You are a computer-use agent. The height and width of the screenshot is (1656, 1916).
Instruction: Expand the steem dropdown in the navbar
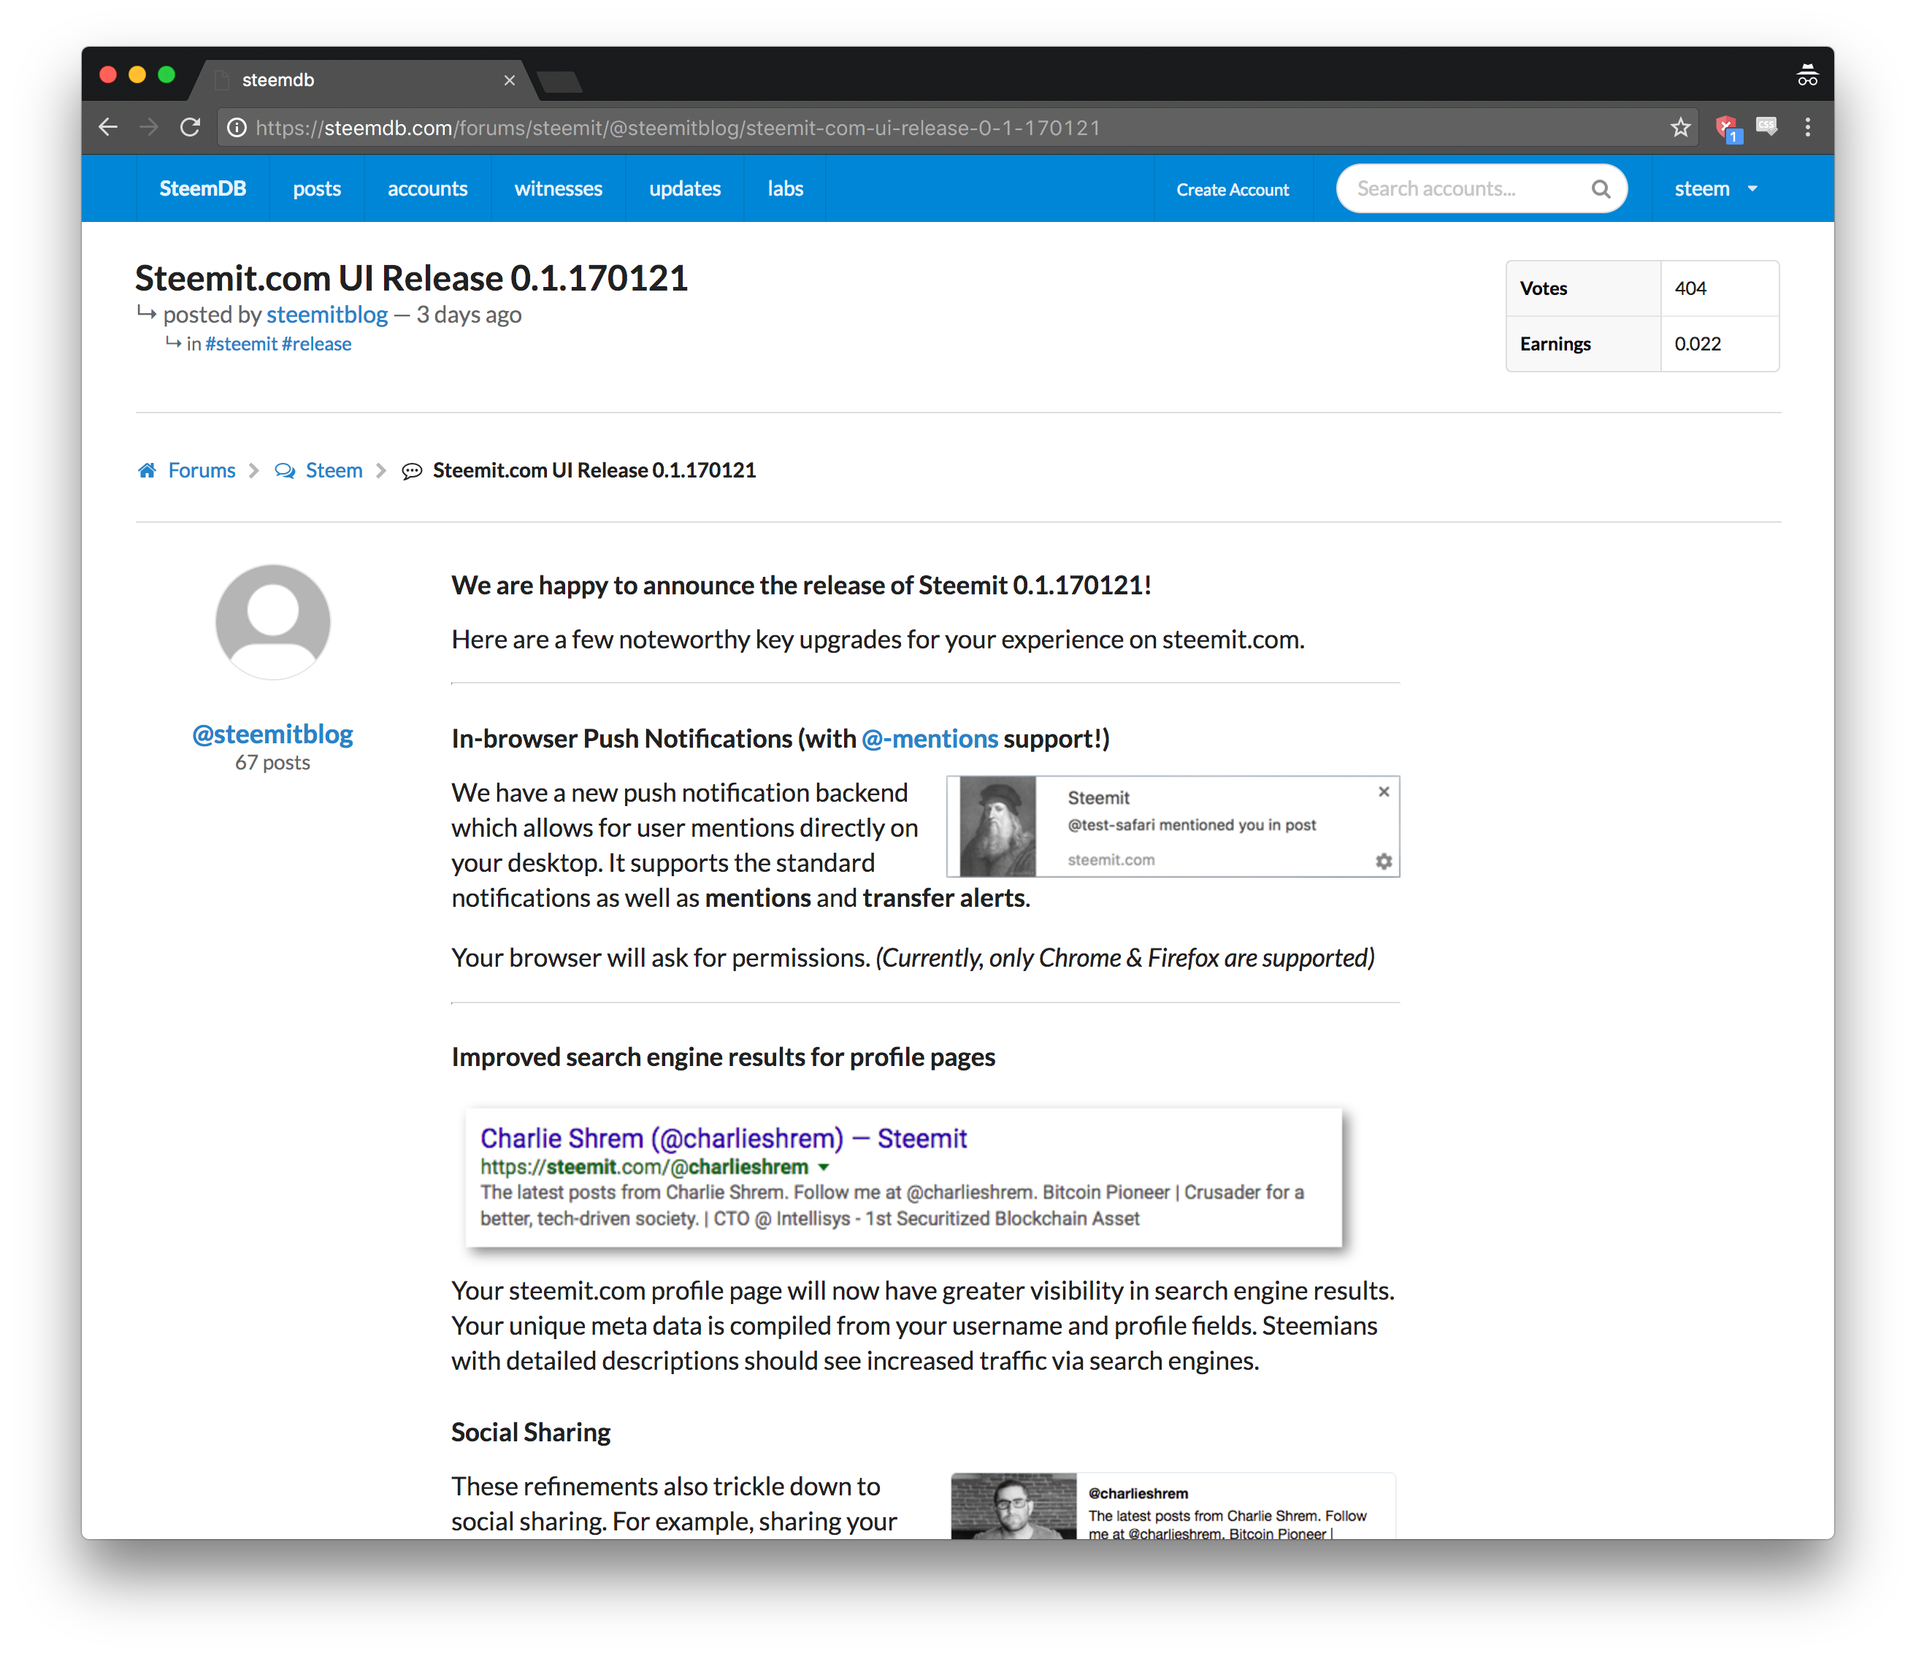(x=1715, y=188)
